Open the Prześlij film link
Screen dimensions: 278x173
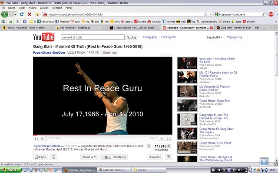click(169, 37)
